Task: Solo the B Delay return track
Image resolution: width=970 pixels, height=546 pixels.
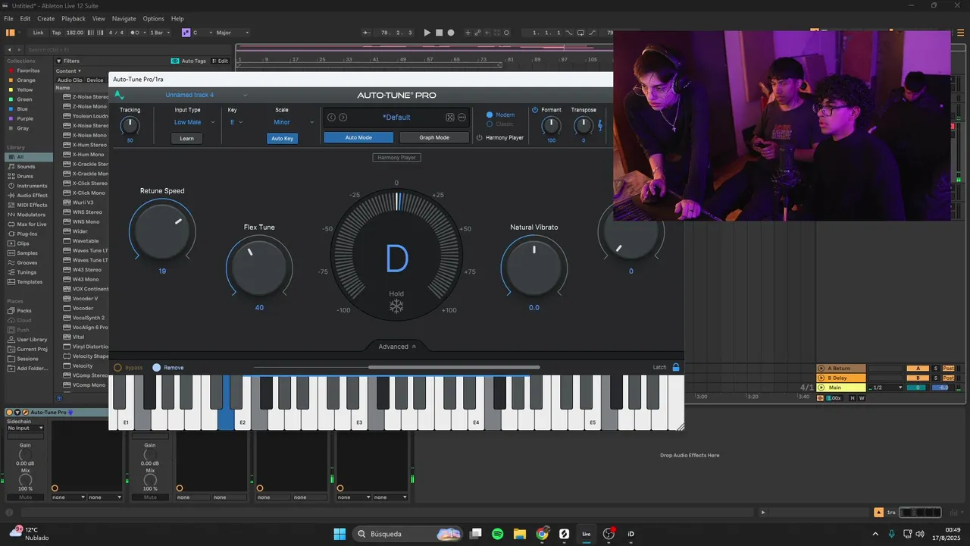Action: pyautogui.click(x=936, y=378)
